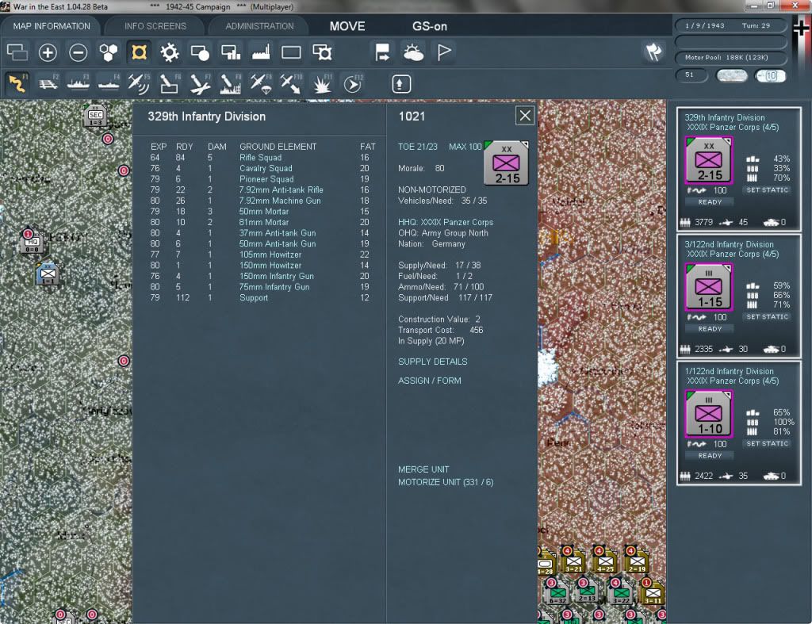Click the rectangle-with-bars stats icon

[x=231, y=52]
